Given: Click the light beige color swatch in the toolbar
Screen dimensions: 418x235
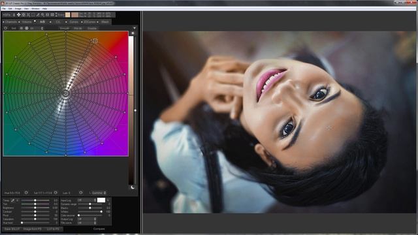Looking at the screenshot, I should coord(68,14).
